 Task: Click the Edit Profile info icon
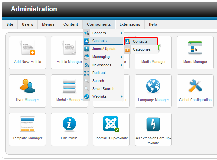pos(69,124)
